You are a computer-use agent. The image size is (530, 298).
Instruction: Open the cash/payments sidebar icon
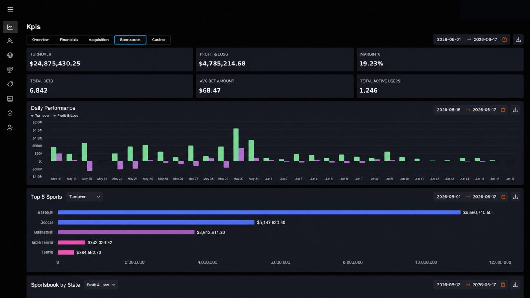tap(10, 99)
